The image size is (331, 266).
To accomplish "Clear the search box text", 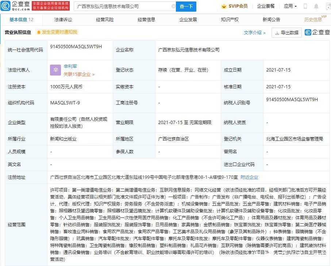I will click(173, 6).
